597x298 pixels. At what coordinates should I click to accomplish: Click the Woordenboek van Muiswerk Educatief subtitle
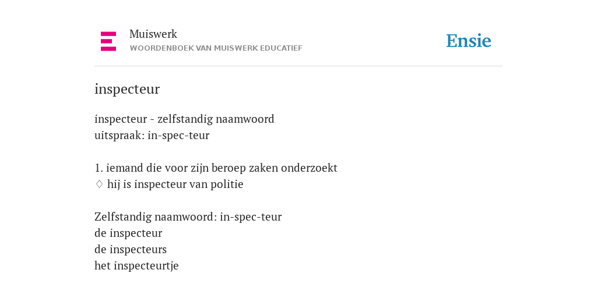tap(216, 48)
